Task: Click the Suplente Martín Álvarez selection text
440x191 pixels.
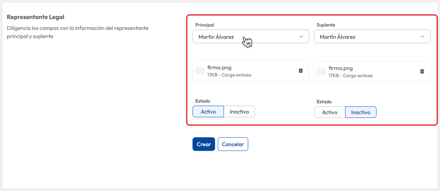Action: click(338, 37)
